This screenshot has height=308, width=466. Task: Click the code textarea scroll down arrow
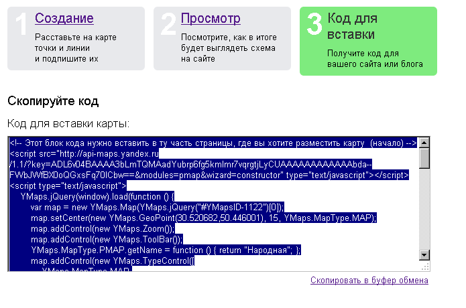pos(424,255)
